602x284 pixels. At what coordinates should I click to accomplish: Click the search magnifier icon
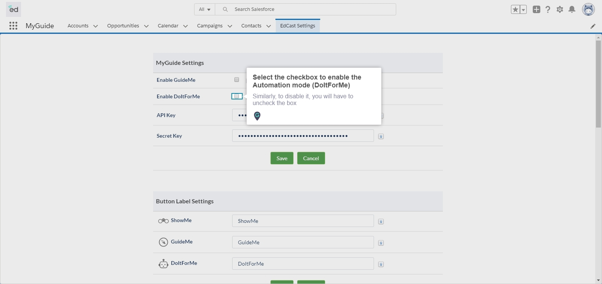pos(225,9)
